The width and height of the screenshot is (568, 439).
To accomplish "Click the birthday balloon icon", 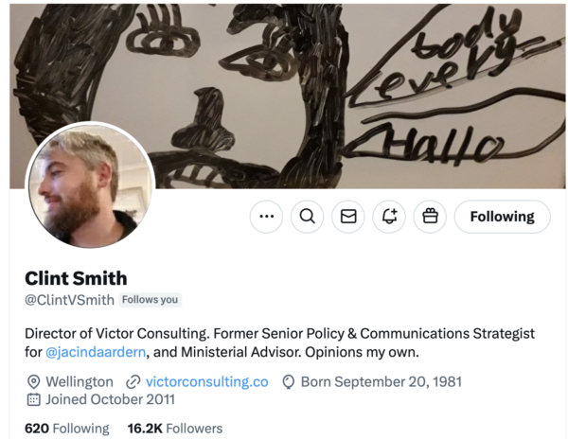I will coord(289,382).
